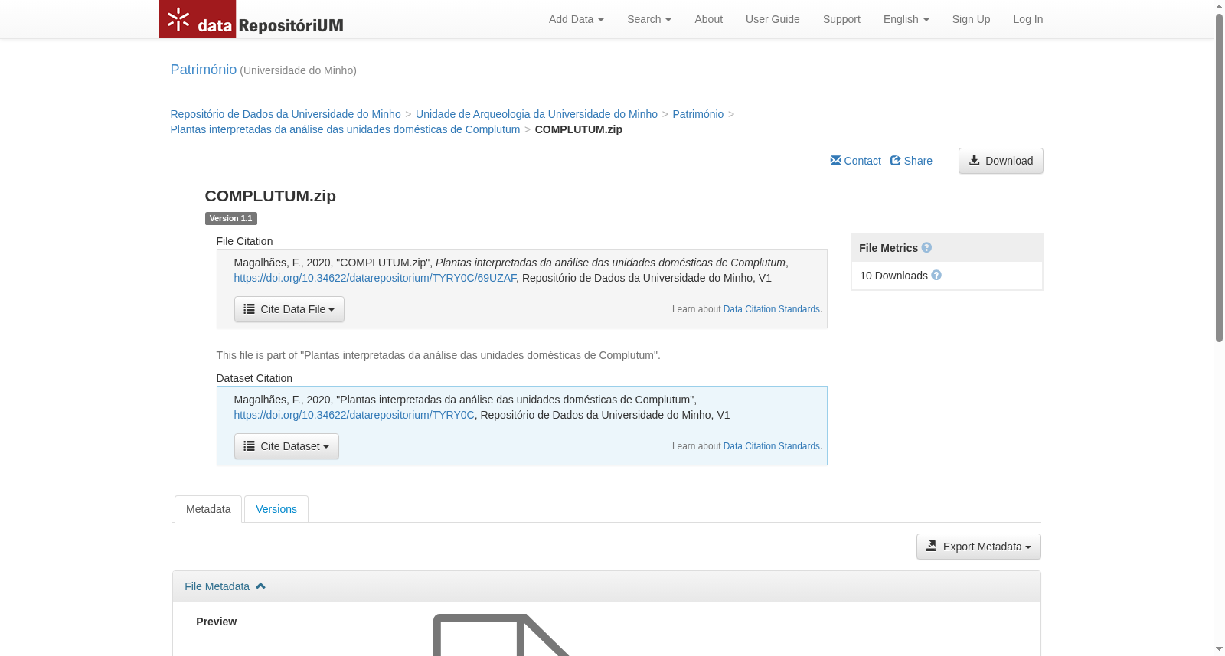The image size is (1225, 656).
Task: Click the page vertical scrollbar thumb
Action: (x=1219, y=178)
